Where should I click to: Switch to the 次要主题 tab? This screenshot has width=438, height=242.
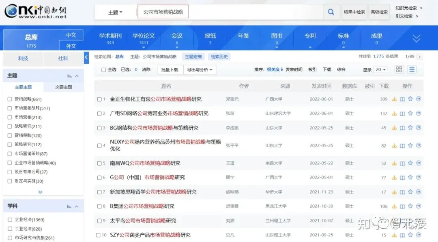click(63, 87)
